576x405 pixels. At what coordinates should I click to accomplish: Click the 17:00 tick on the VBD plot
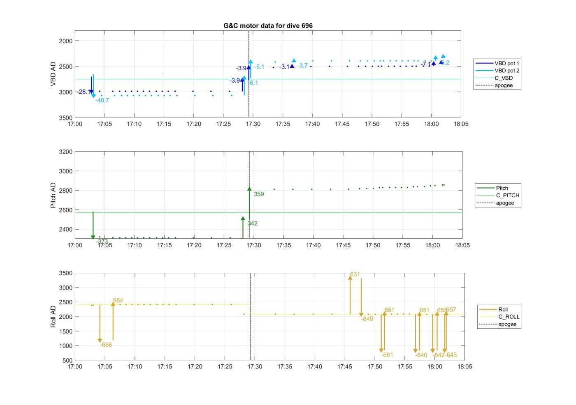coord(75,124)
